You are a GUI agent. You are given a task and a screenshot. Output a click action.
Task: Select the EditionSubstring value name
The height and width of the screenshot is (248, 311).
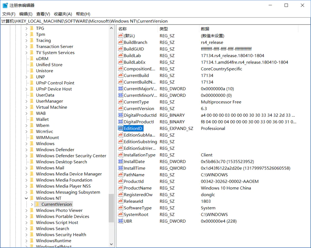click(x=140, y=141)
